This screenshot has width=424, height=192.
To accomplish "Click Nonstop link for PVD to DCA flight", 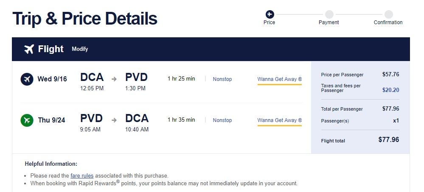I will (x=222, y=120).
